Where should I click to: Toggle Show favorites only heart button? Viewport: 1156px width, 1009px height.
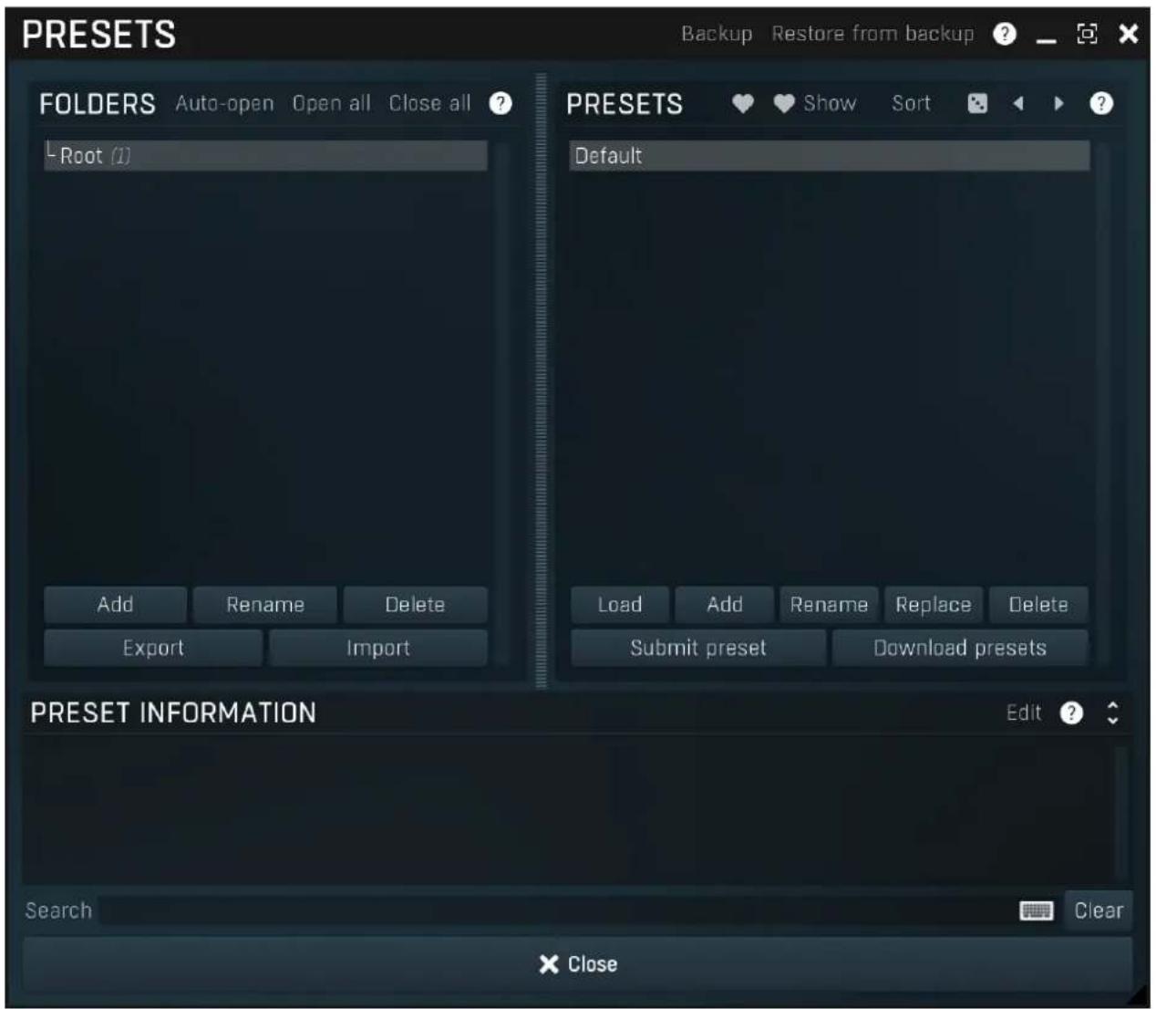[x=815, y=103]
